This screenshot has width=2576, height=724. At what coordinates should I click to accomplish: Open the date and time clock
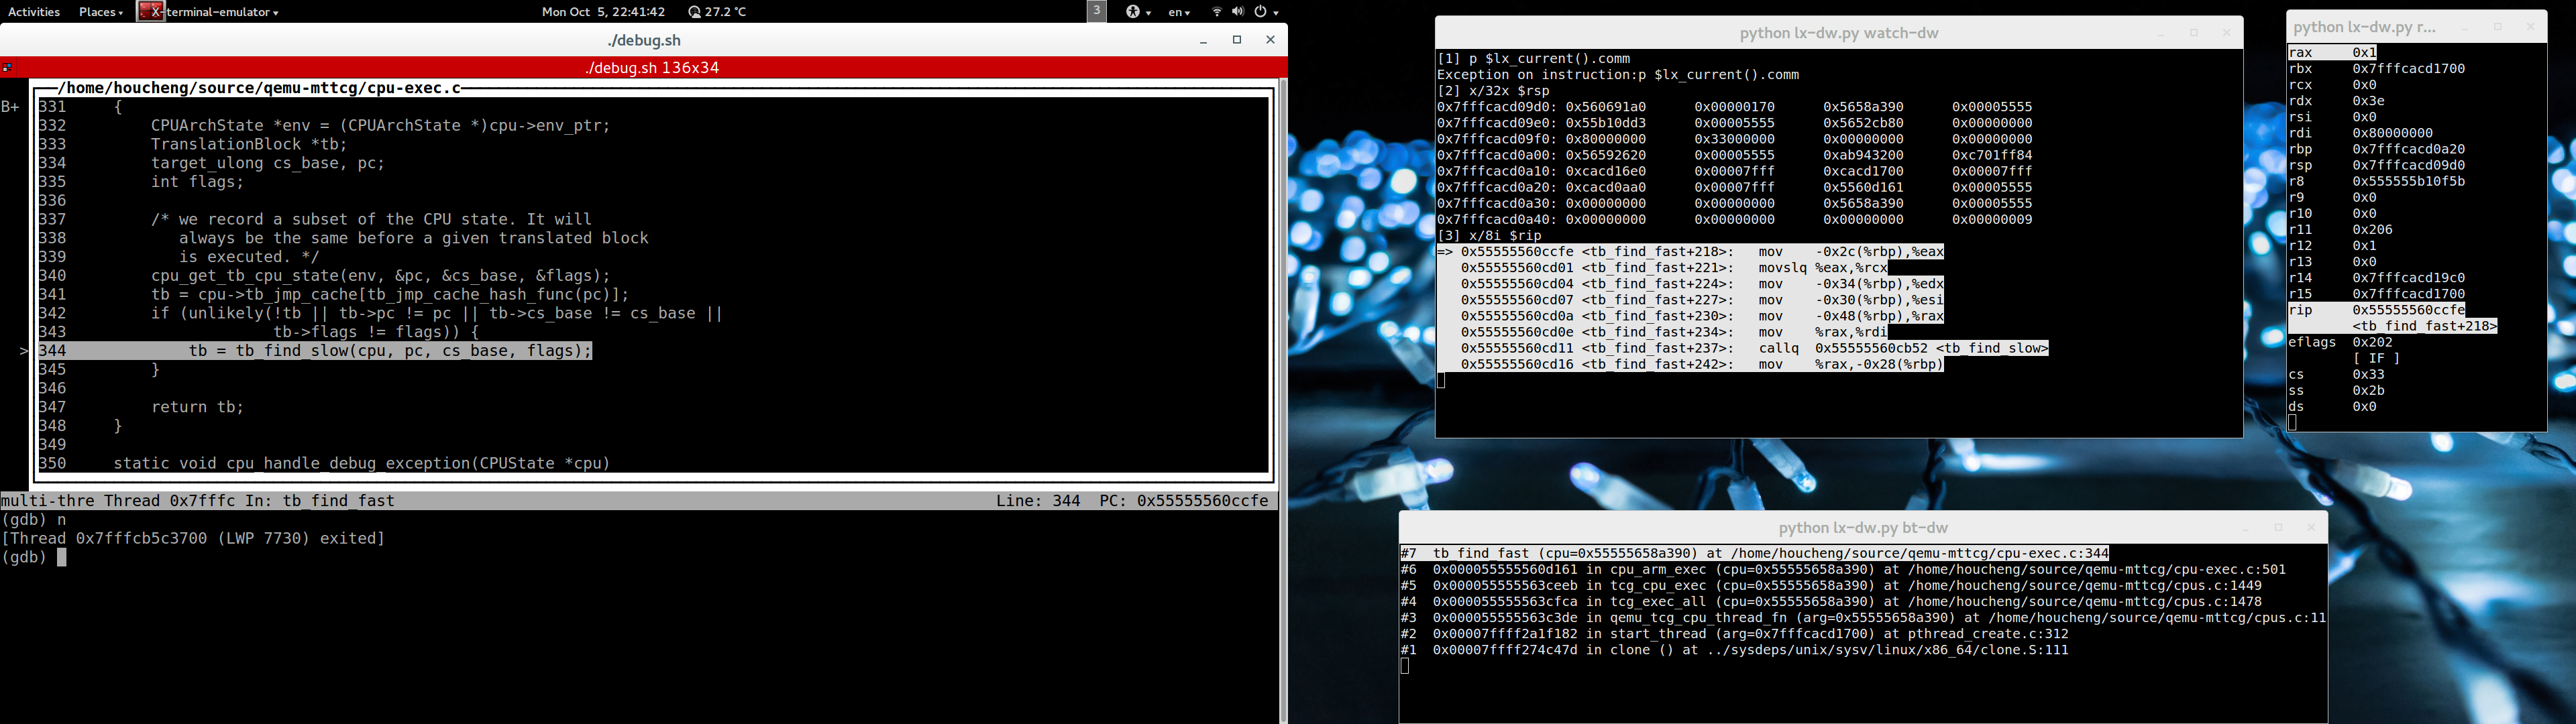point(603,12)
